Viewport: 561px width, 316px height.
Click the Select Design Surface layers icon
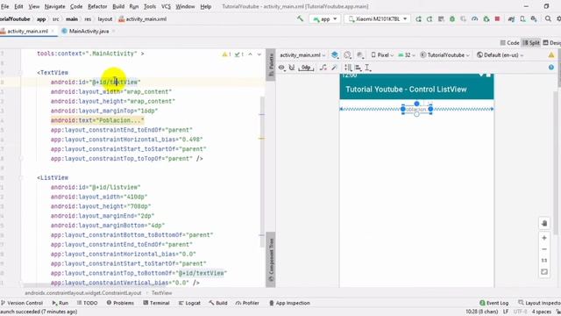click(335, 54)
